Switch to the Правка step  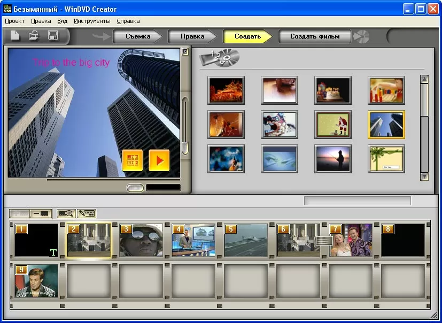(192, 37)
